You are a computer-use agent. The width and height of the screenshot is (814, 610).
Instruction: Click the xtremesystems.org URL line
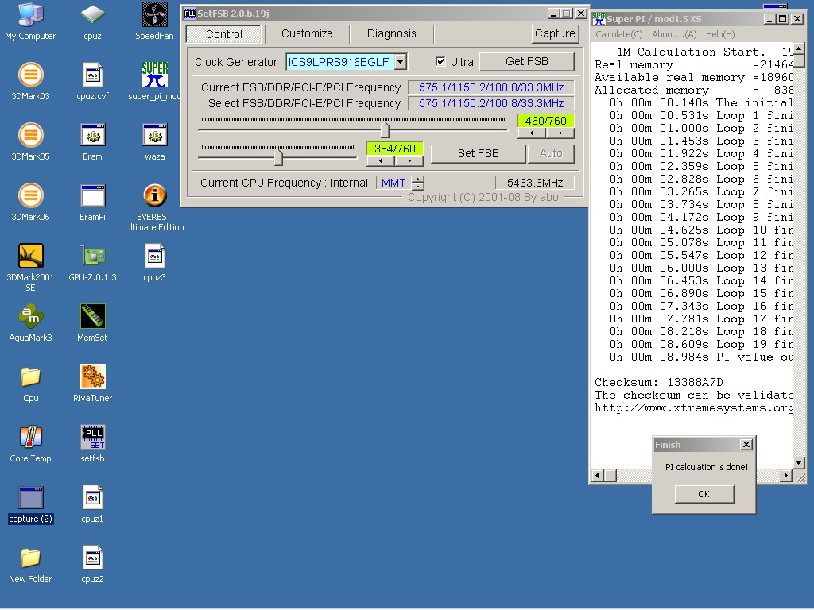pyautogui.click(x=693, y=407)
